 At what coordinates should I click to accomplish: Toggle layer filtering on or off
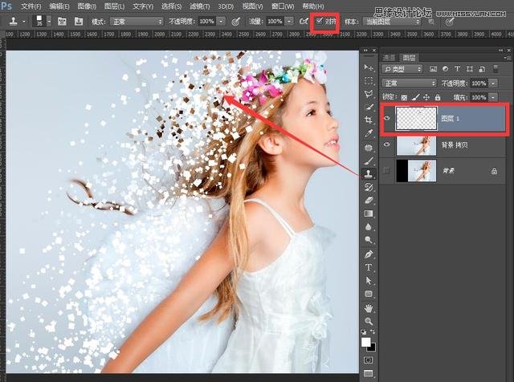click(x=496, y=69)
